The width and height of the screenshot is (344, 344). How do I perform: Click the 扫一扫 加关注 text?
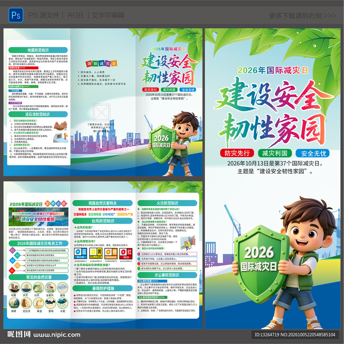click(x=101, y=131)
